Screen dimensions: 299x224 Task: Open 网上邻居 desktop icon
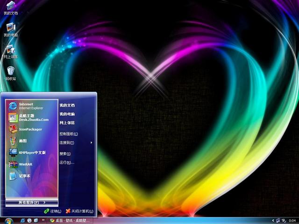[x=10, y=51]
